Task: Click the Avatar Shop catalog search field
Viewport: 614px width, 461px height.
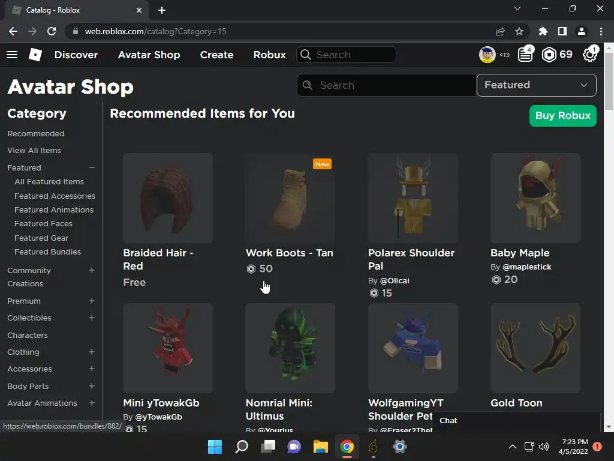Action: (x=387, y=85)
